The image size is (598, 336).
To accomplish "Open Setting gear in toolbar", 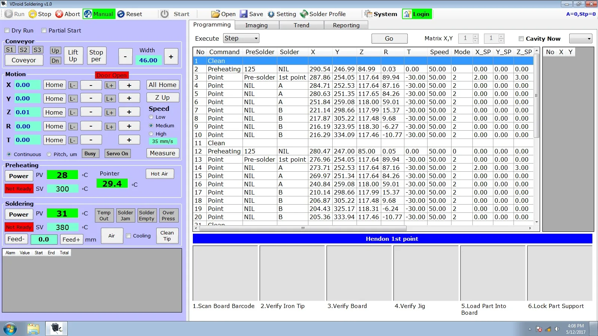I will (271, 14).
